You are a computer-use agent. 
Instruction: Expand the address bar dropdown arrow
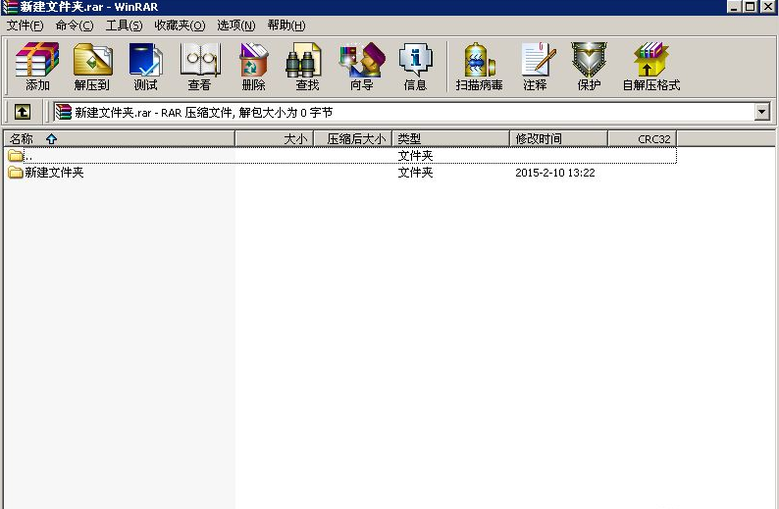click(761, 113)
